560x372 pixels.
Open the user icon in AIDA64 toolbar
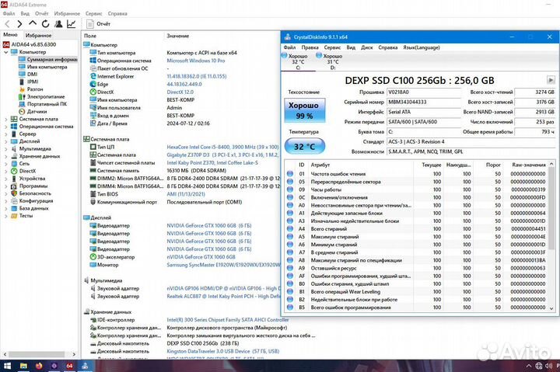(x=58, y=24)
